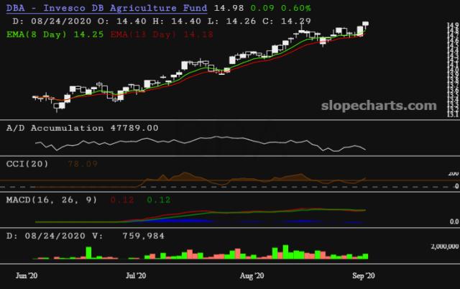Image resolution: width=460 pixels, height=289 pixels.
Task: Click the green percent change 0.60%
Action: pos(295,8)
